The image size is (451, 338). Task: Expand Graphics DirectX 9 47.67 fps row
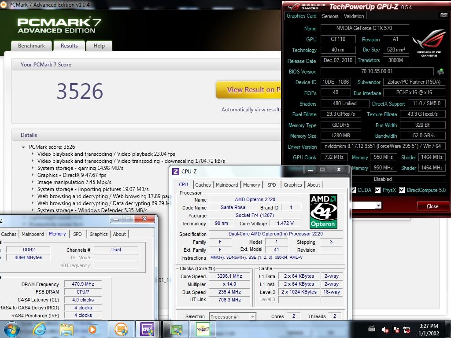[33, 175]
